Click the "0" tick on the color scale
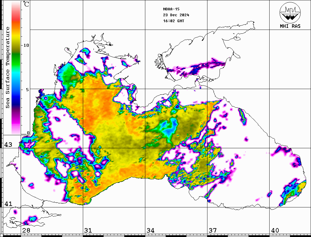Screen dimensions: 311x237 pos(28,133)
